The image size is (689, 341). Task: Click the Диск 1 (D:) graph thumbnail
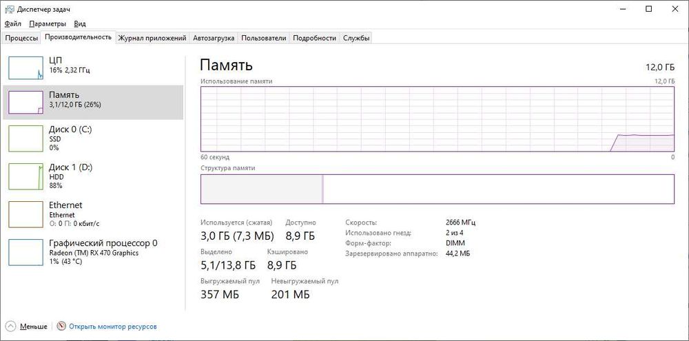[26, 176]
